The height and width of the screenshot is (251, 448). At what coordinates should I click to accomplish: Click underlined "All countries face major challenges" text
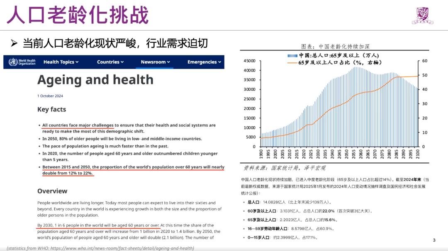point(78,125)
